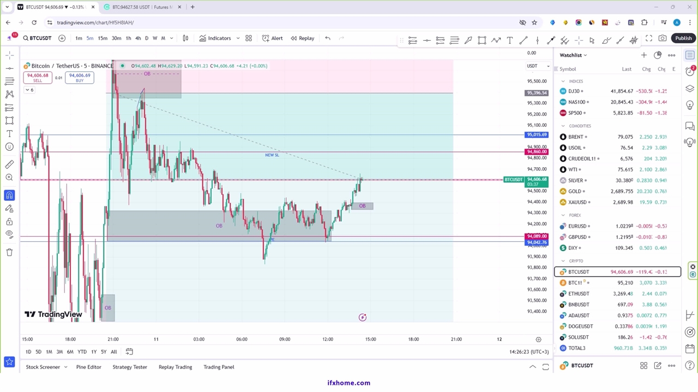Toggle stay in drawing mode pencil-lock

click(9, 209)
